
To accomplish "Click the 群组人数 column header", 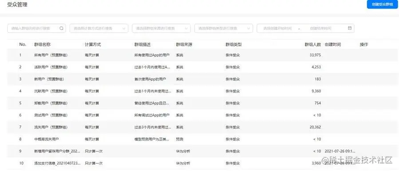I will click(x=313, y=44).
